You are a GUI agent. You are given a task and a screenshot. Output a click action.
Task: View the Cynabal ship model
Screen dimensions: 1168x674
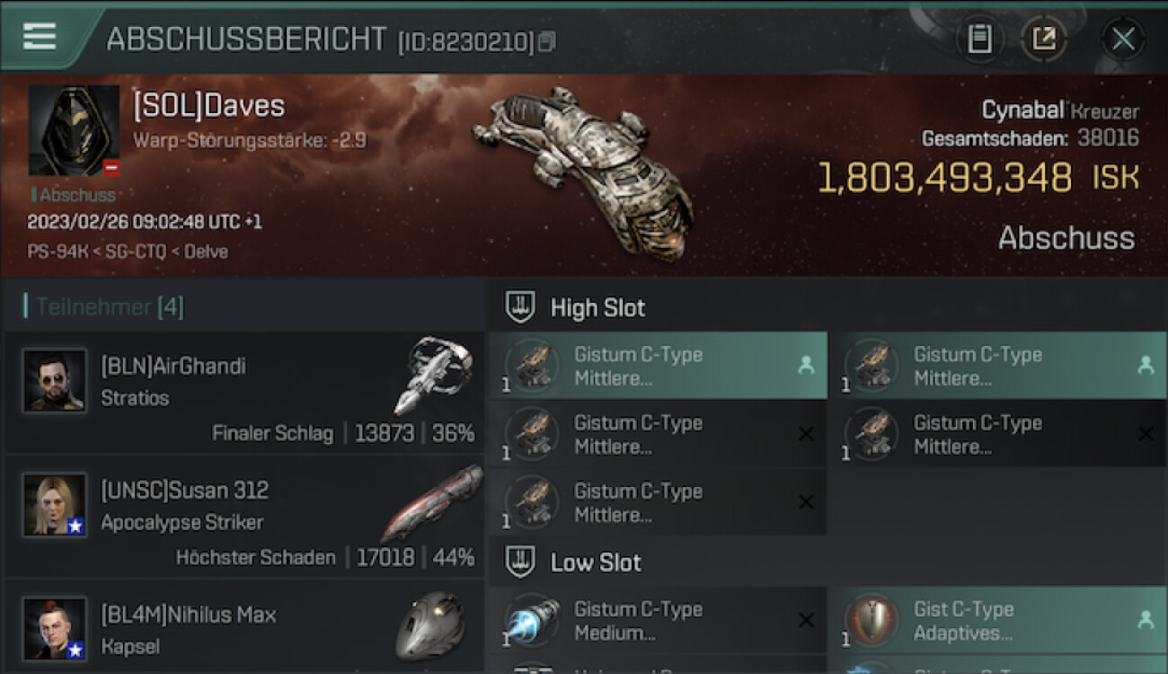click(583, 170)
